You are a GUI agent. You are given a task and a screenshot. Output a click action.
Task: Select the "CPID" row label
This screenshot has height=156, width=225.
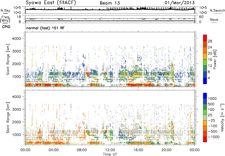pyautogui.click(x=6, y=27)
